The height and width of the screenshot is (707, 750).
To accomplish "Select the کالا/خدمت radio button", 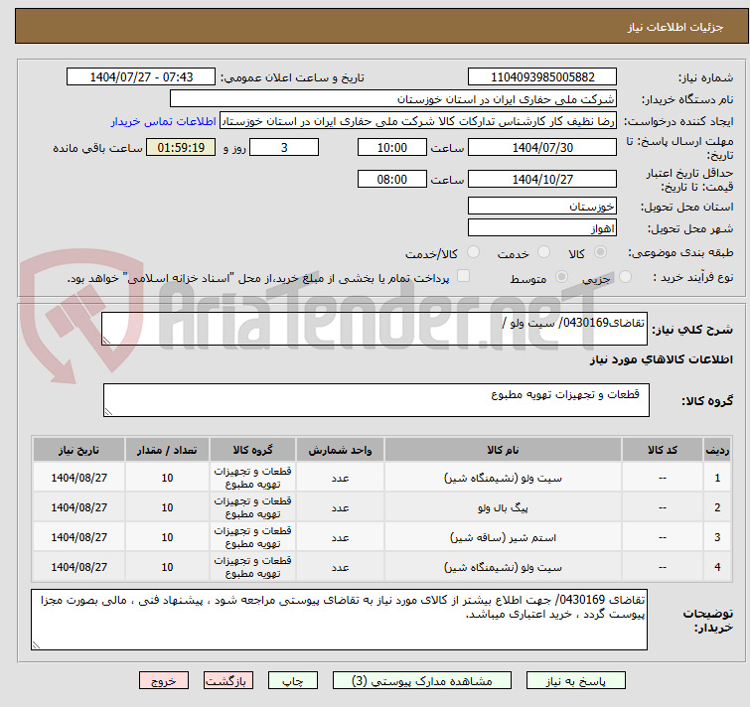I will click(x=473, y=252).
